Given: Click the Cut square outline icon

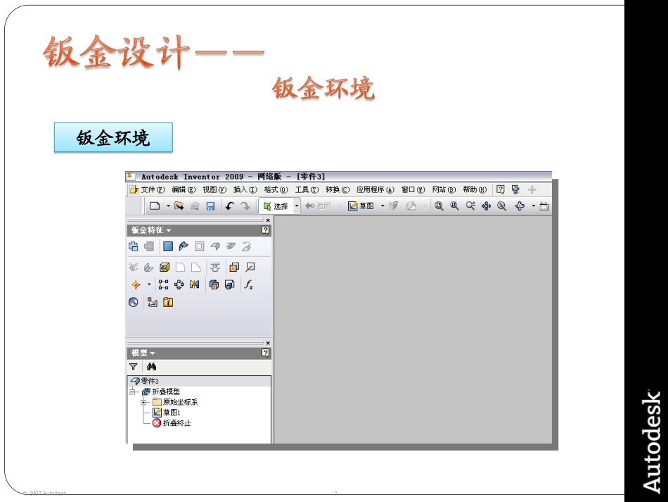Looking at the screenshot, I should tap(199, 246).
